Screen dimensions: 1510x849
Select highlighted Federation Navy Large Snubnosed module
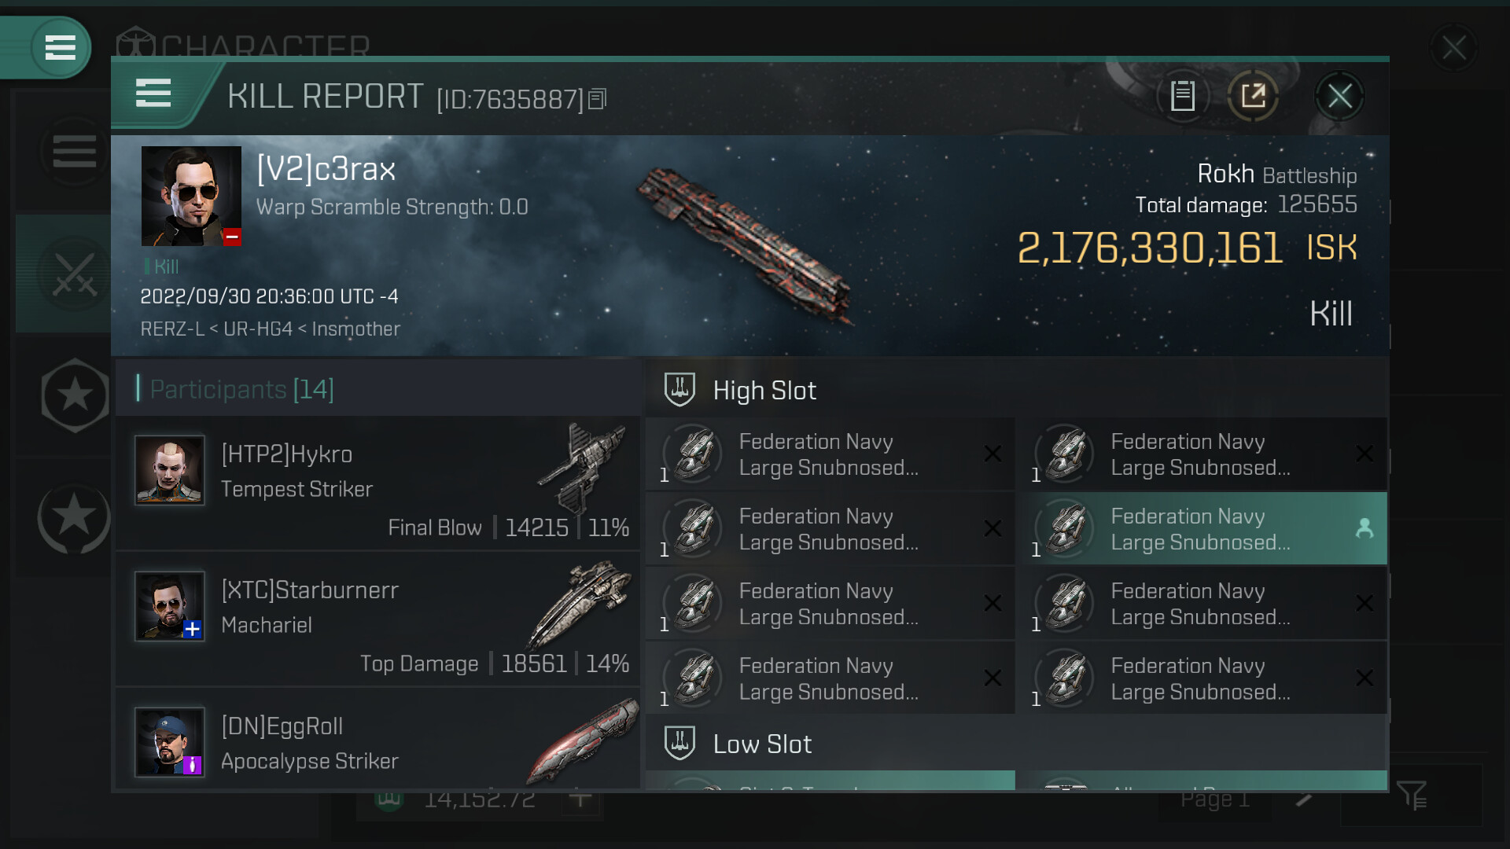pyautogui.click(x=1203, y=529)
